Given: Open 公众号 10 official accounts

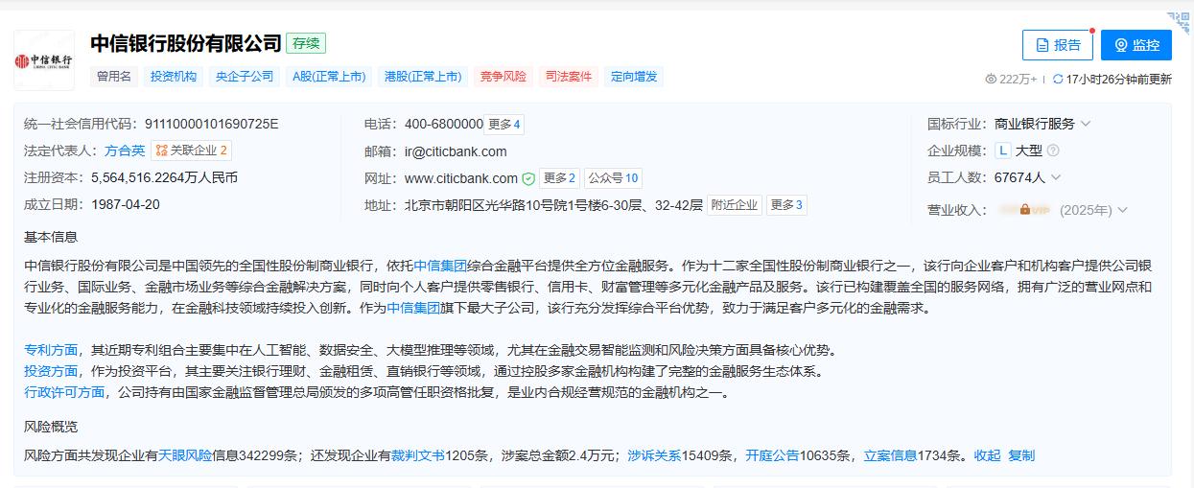Looking at the screenshot, I should point(613,178).
